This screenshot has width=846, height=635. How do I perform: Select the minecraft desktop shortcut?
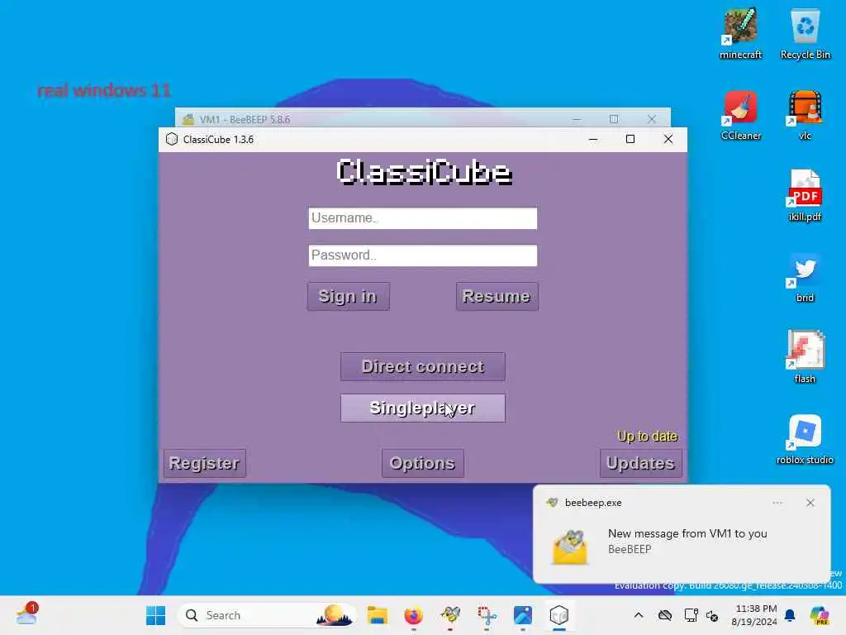click(x=741, y=33)
